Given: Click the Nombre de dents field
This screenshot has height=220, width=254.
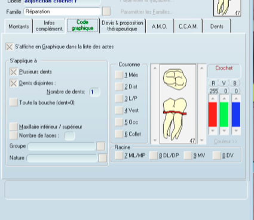Looking at the screenshot, I should (x=94, y=92).
